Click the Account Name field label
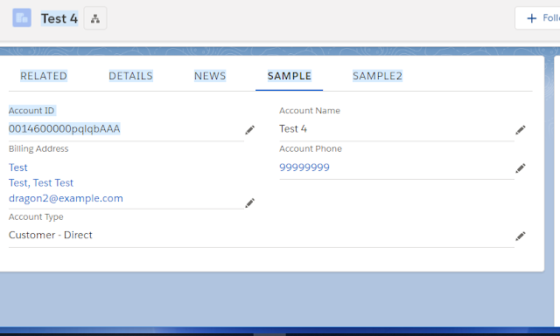 310,111
